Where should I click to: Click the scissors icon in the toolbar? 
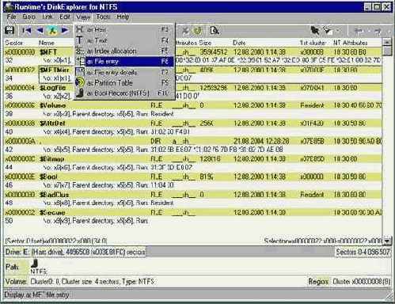click(x=185, y=31)
